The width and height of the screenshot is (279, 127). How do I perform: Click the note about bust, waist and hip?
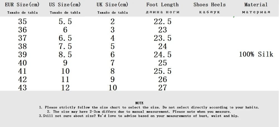[139, 116]
